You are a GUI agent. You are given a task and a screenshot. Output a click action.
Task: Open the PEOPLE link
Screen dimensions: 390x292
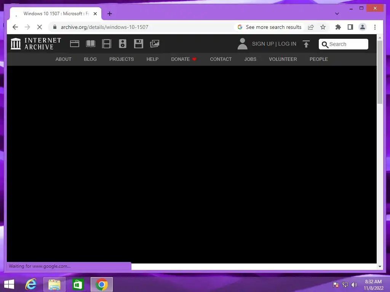[319, 59]
